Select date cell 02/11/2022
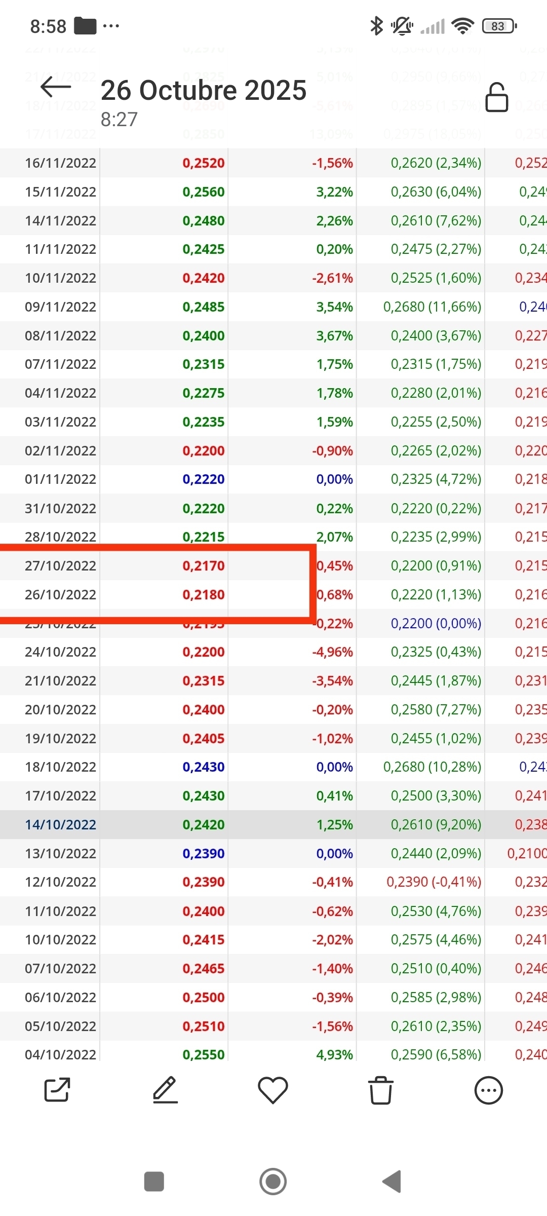The image size is (547, 1216). [x=60, y=451]
